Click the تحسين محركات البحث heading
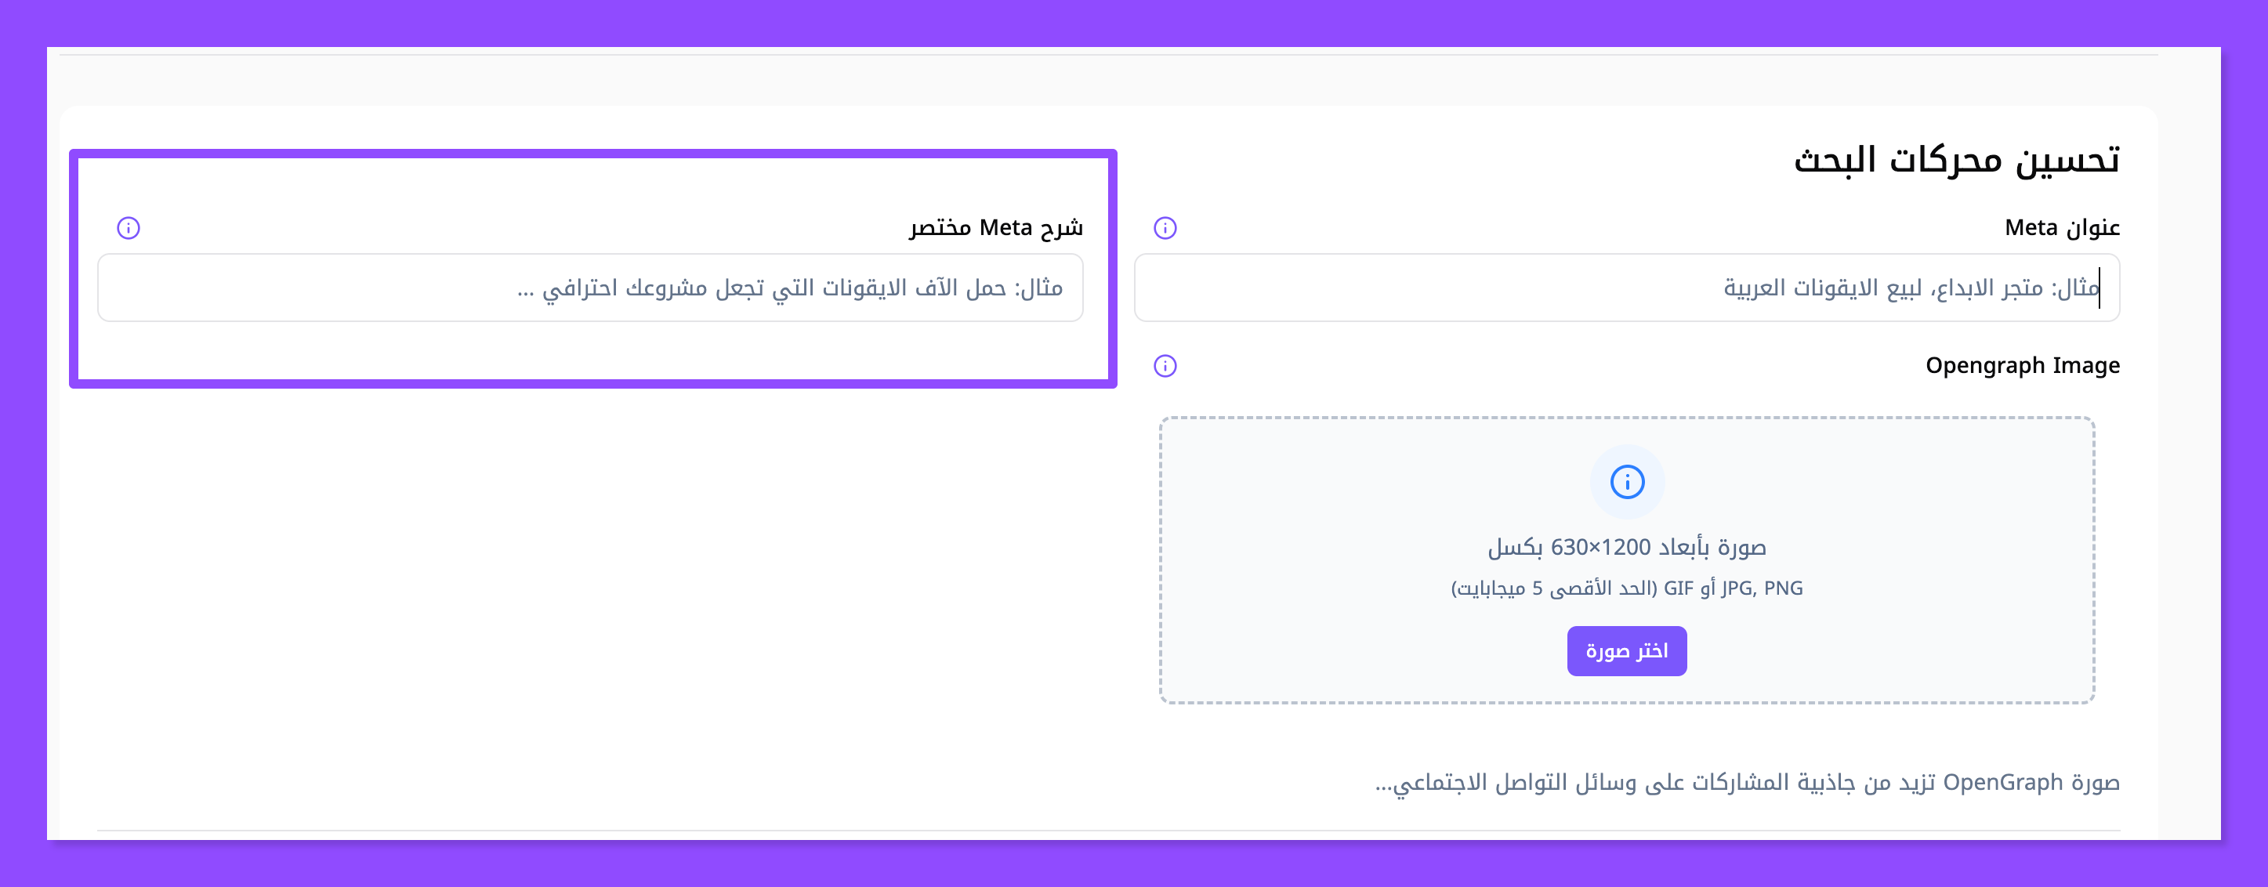 coord(1956,160)
